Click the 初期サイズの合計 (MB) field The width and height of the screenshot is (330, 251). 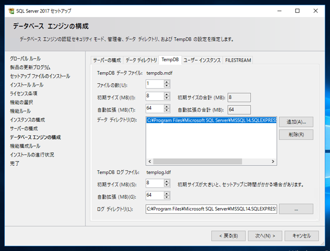coord(239,97)
